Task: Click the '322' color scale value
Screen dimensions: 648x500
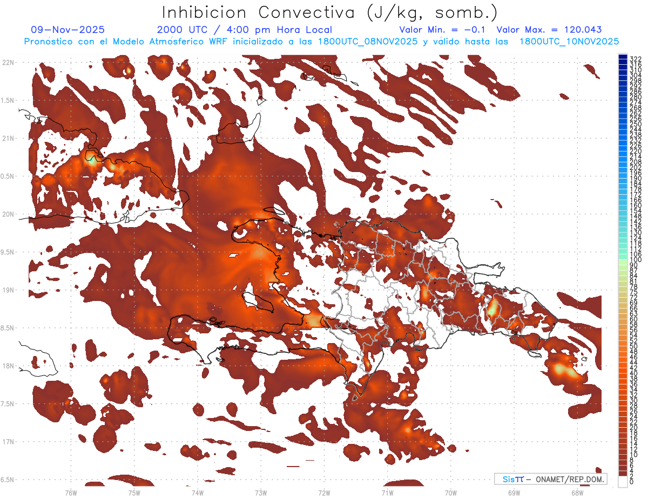Action: click(x=636, y=59)
